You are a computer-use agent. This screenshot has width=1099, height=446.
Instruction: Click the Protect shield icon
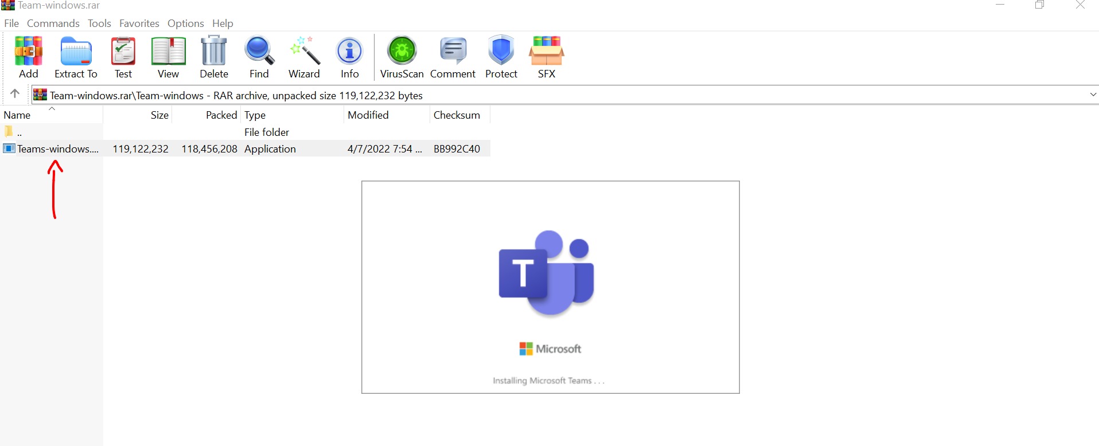501,57
